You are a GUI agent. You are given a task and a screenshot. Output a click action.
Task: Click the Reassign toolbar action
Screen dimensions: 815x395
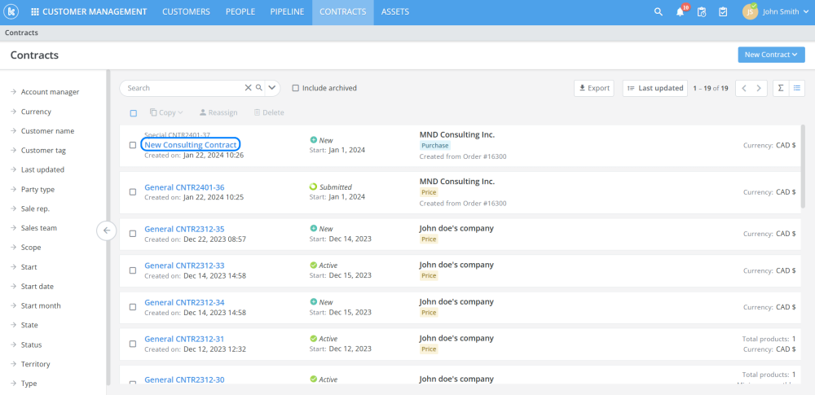218,112
